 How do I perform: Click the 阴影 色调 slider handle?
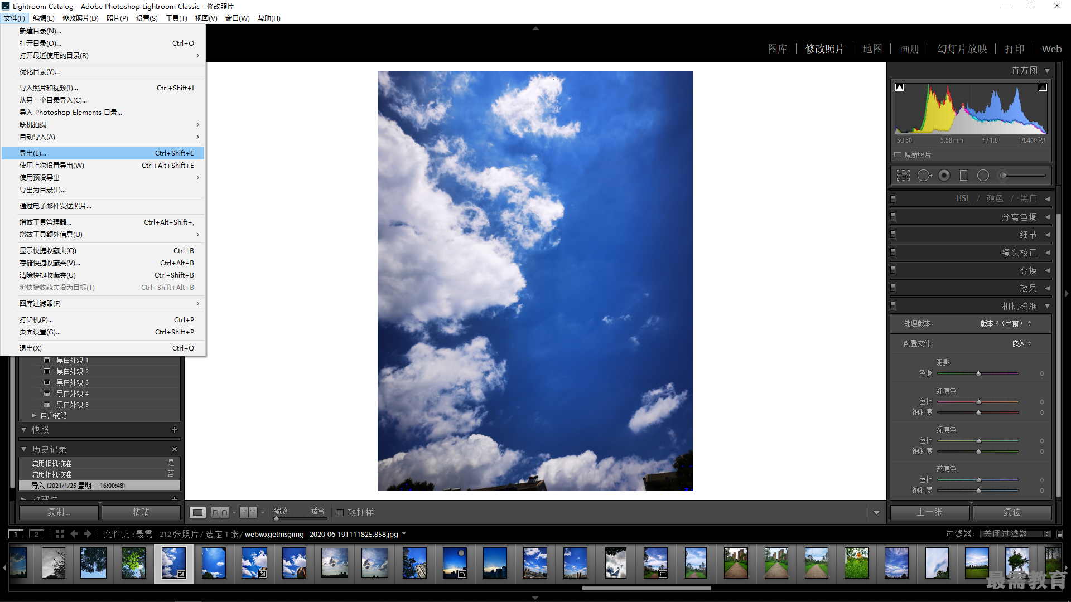(x=978, y=373)
